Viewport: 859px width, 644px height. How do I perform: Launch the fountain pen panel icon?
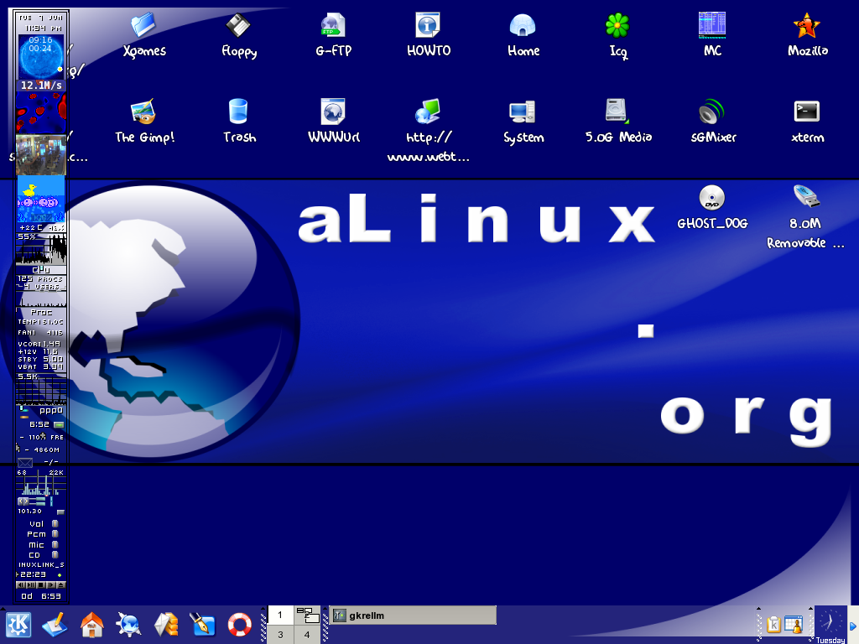(203, 625)
